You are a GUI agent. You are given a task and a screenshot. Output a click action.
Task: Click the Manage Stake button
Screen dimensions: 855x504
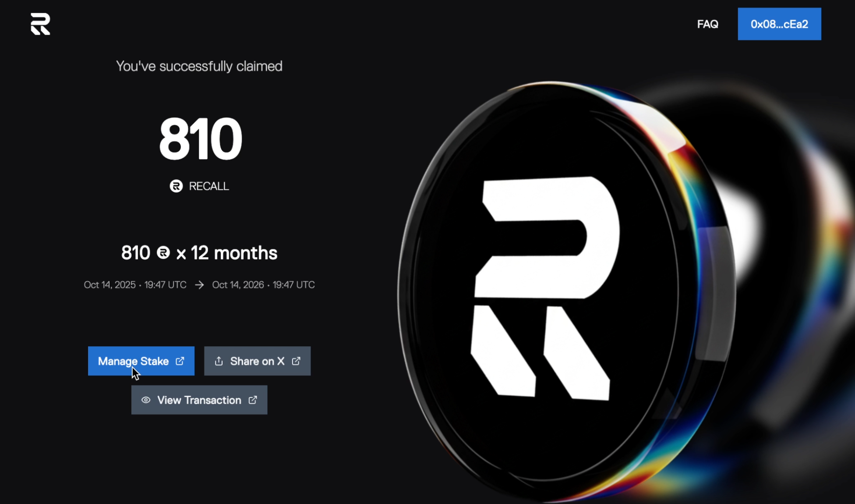click(141, 361)
